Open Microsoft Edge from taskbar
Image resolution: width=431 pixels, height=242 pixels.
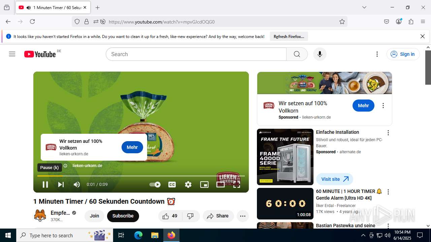click(x=138, y=235)
